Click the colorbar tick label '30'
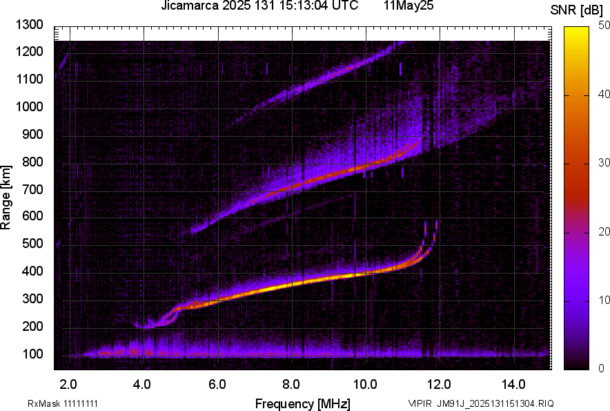This screenshot has width=610, height=411. coord(603,162)
